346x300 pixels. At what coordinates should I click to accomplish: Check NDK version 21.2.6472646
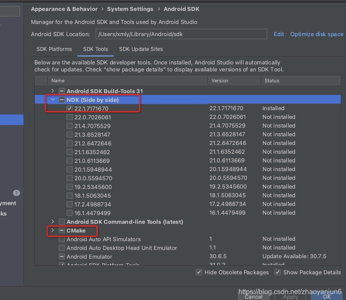coord(70,143)
